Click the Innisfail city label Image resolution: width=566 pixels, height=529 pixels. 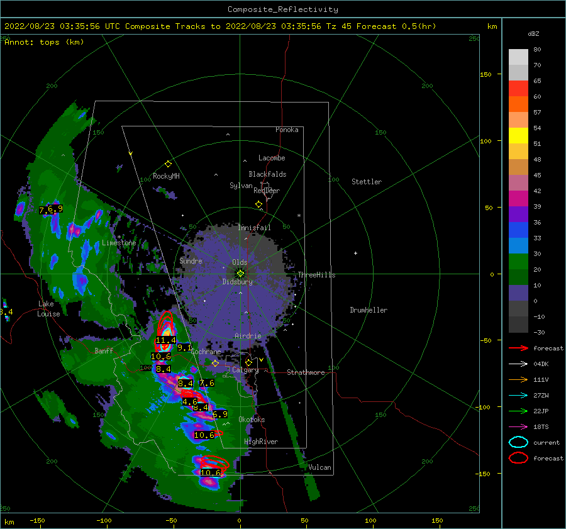click(254, 228)
